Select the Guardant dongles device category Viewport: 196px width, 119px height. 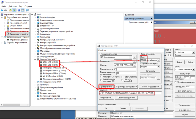[x=48, y=17]
